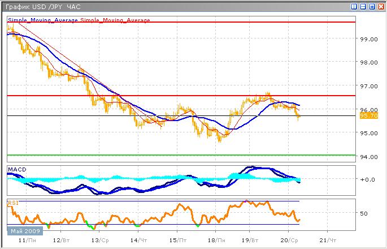Select the 13/Ср date on time axis
The image size is (387, 249).
point(99,241)
